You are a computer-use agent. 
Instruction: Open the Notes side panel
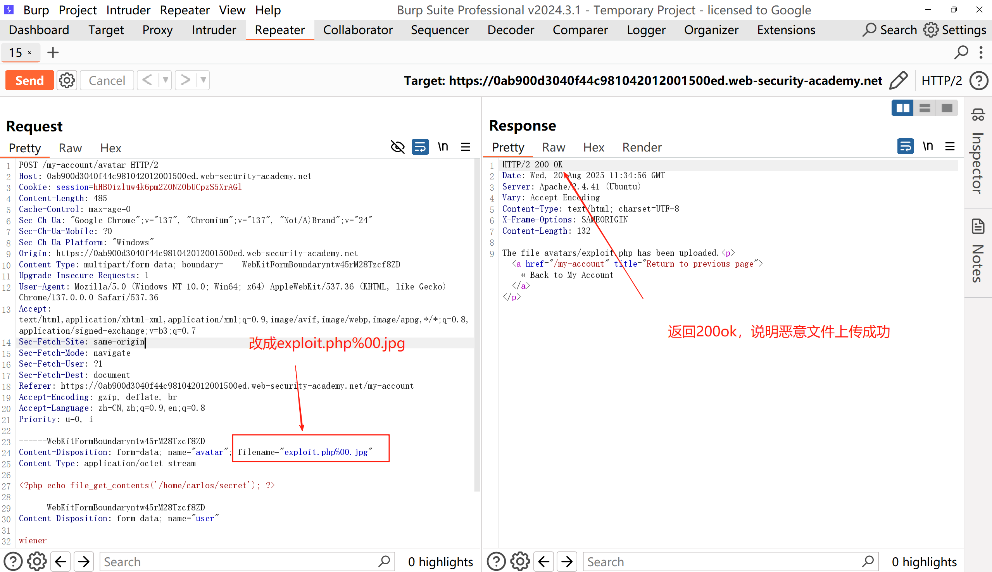coord(978,252)
